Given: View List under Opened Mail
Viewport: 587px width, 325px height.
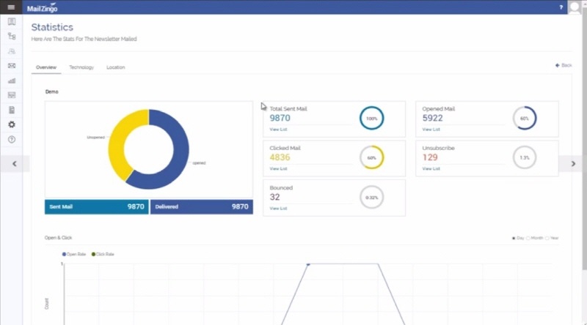Looking at the screenshot, I should point(431,130).
